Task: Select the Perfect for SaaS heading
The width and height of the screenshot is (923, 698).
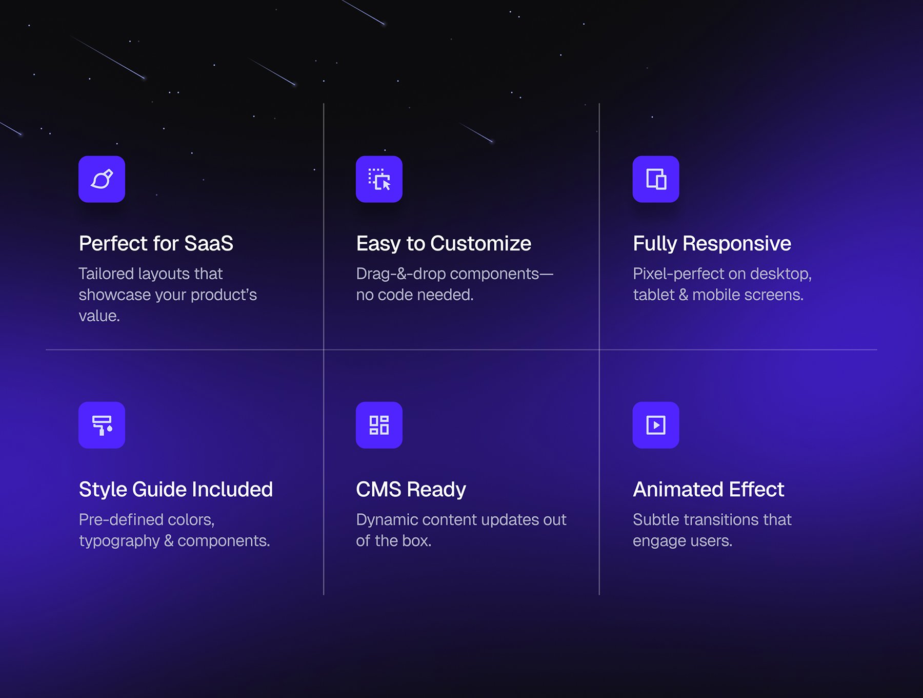Action: (156, 243)
